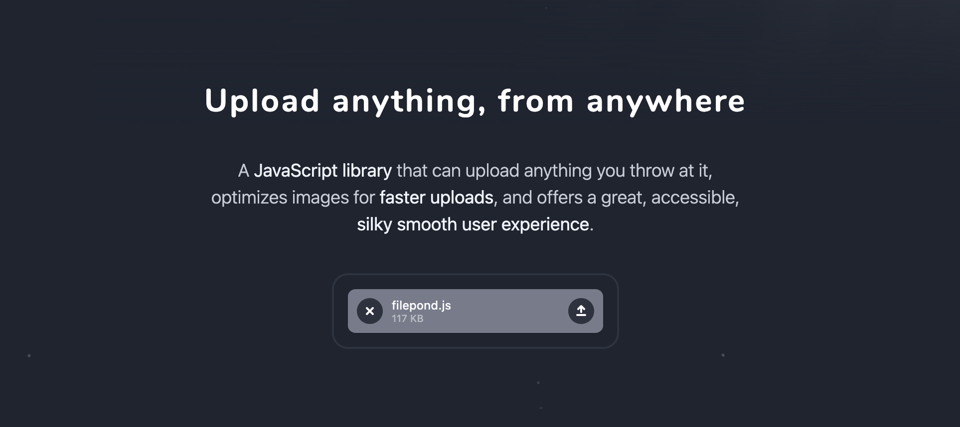
Task: Click the word "from" in the heading
Action: tap(536, 101)
